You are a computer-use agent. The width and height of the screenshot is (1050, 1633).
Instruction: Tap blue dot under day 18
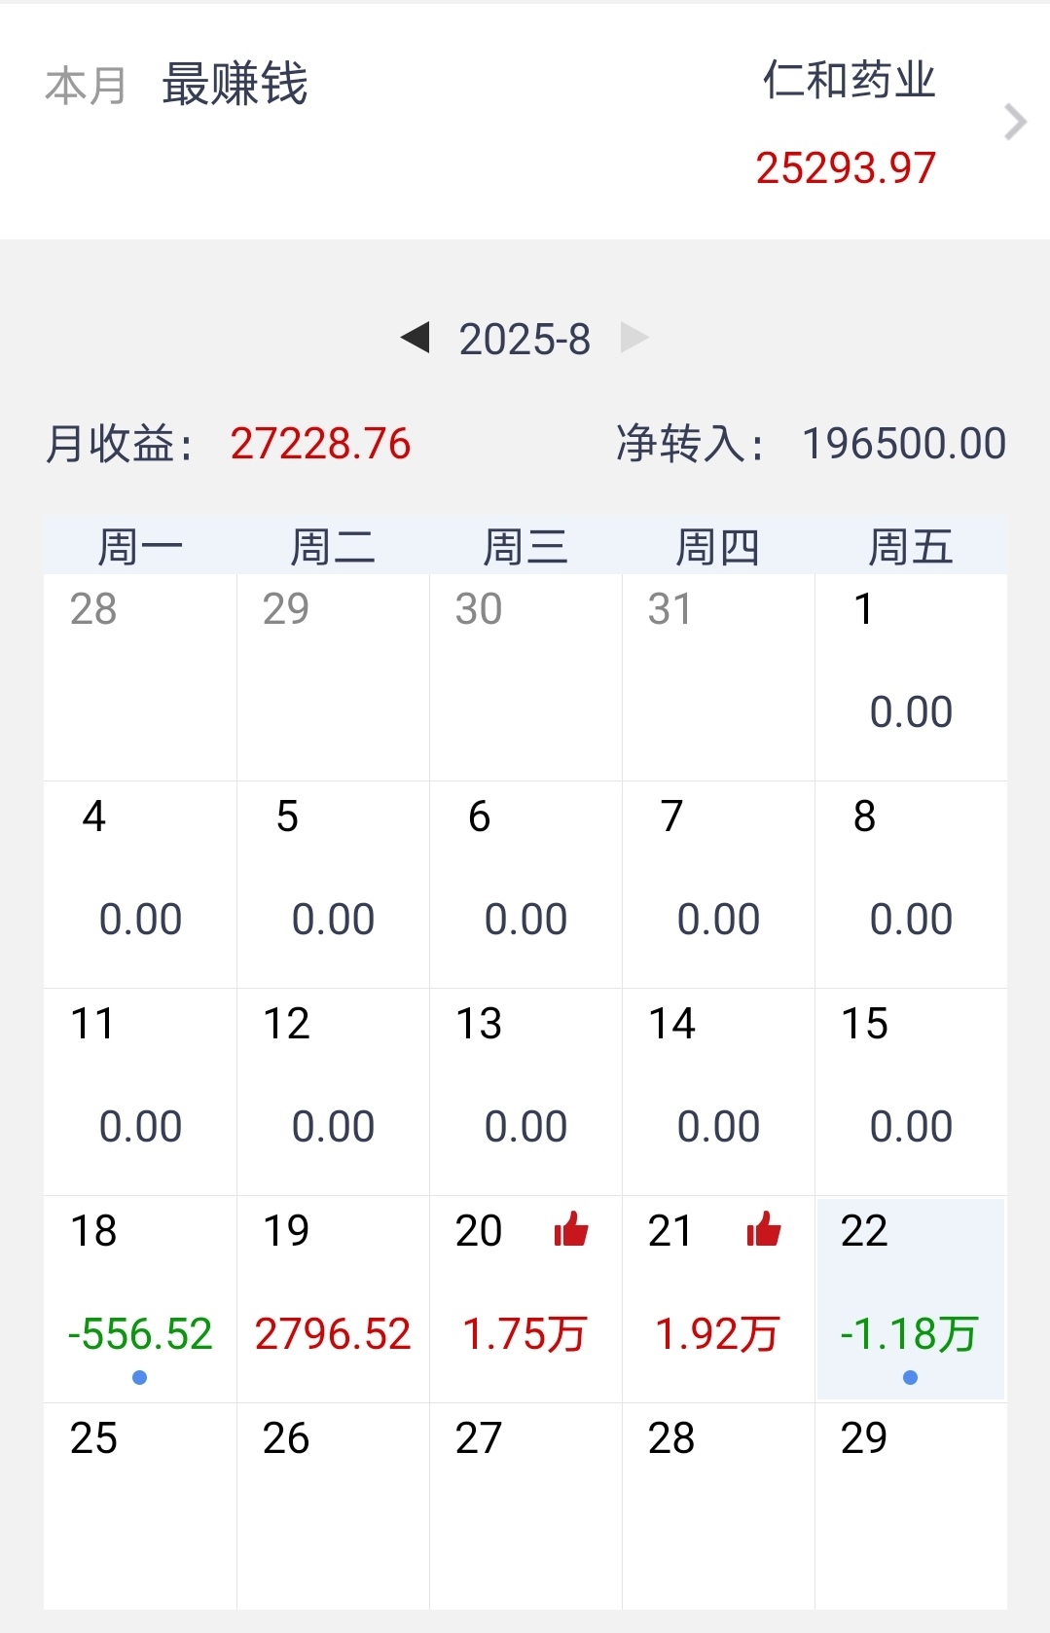(x=139, y=1377)
